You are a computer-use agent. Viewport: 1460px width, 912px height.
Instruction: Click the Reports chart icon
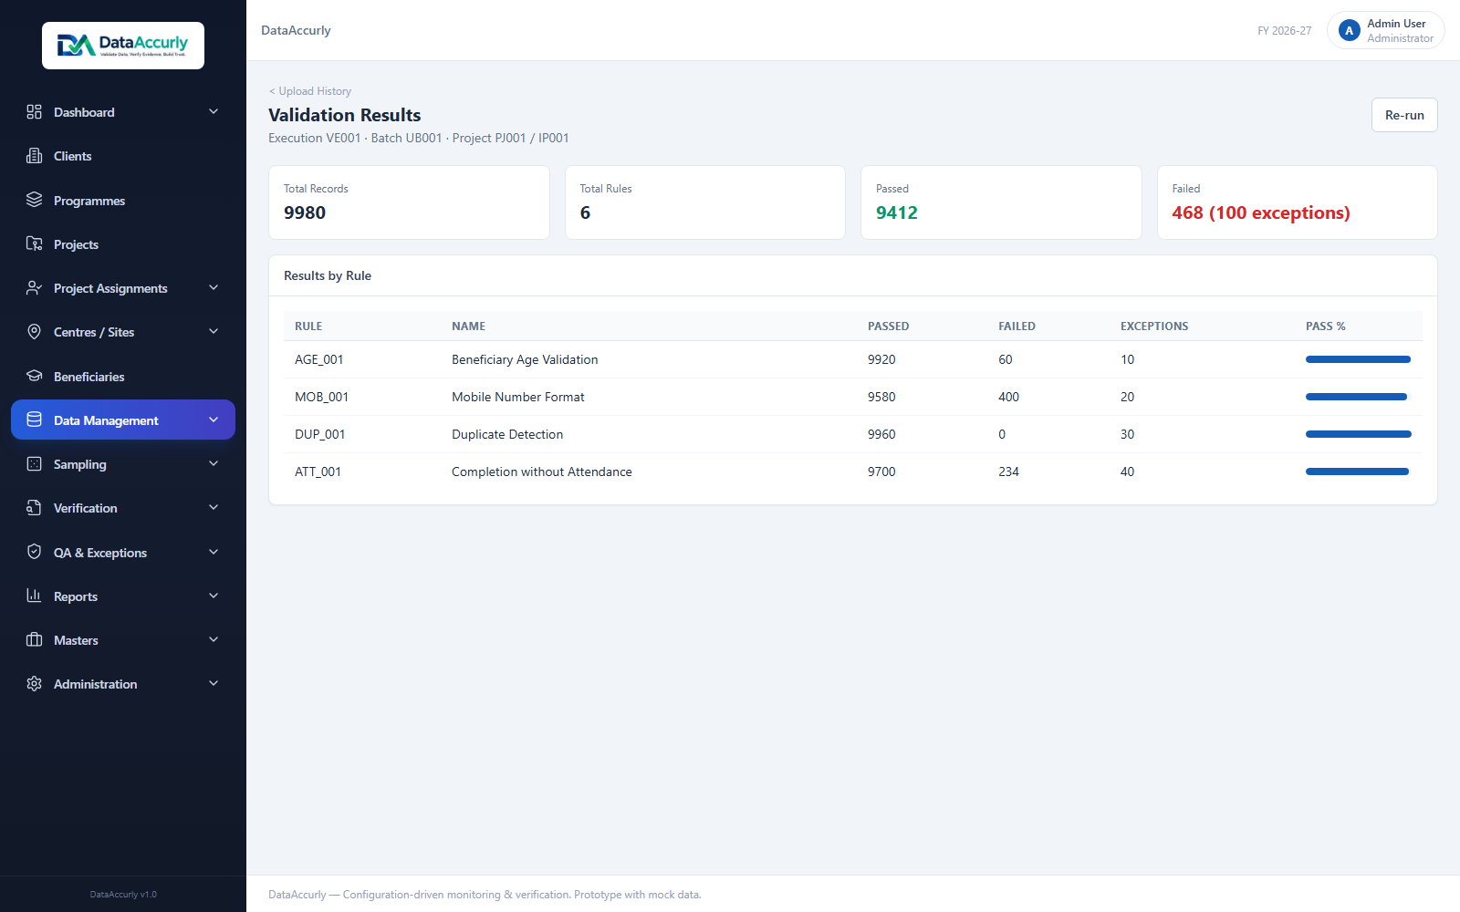tap(34, 596)
